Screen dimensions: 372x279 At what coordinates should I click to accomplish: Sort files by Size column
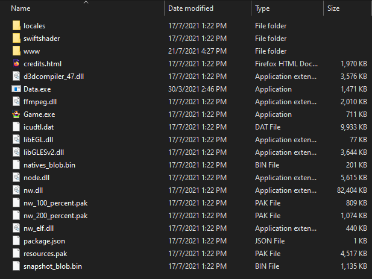[x=333, y=8]
